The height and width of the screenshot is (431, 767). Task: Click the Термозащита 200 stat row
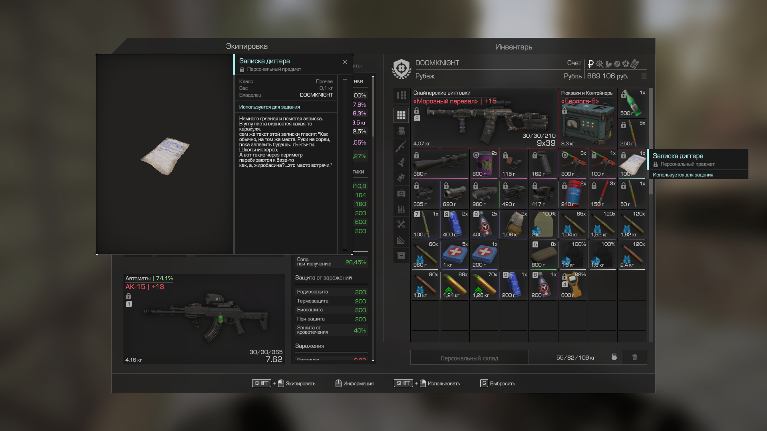332,301
